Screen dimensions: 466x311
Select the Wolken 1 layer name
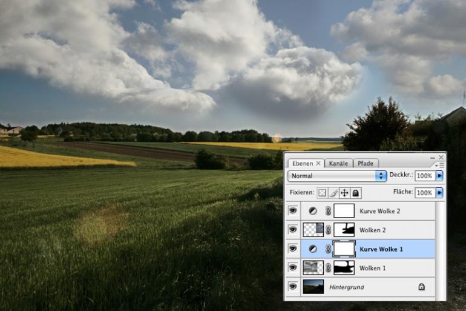point(372,268)
